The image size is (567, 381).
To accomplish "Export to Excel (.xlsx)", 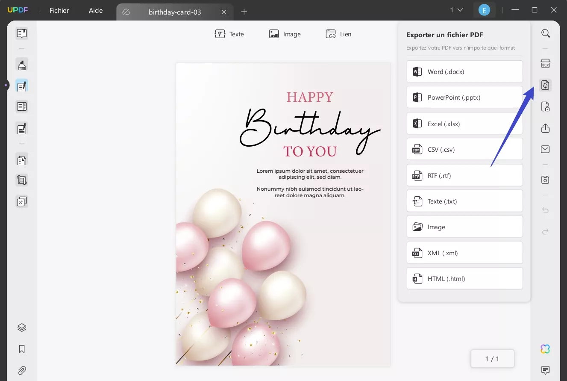I will [464, 123].
